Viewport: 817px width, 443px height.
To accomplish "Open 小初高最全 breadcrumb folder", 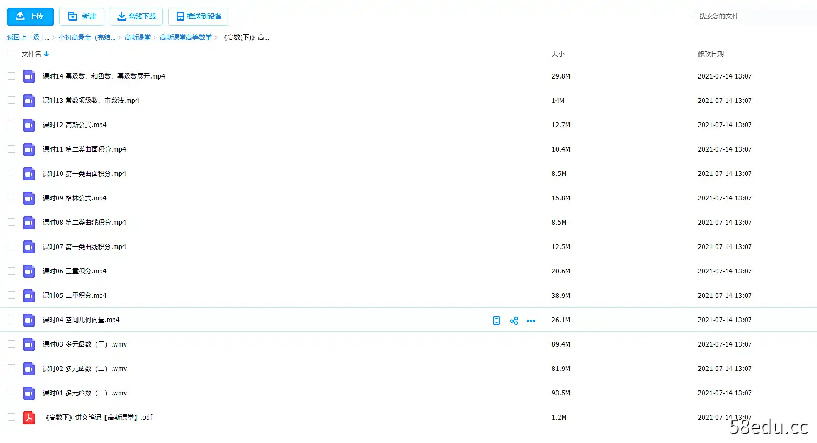I will point(87,37).
